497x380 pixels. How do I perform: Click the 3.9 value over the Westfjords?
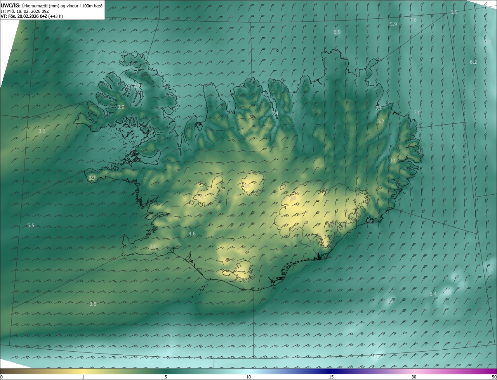pos(121,107)
